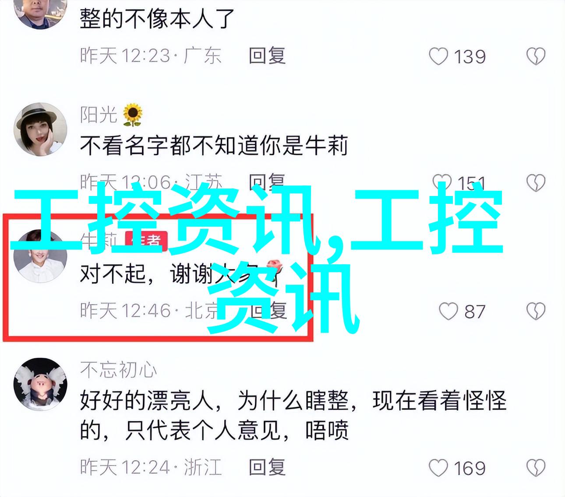Open 阳光's profile avatar
The width and height of the screenshot is (565, 497).
(x=40, y=129)
